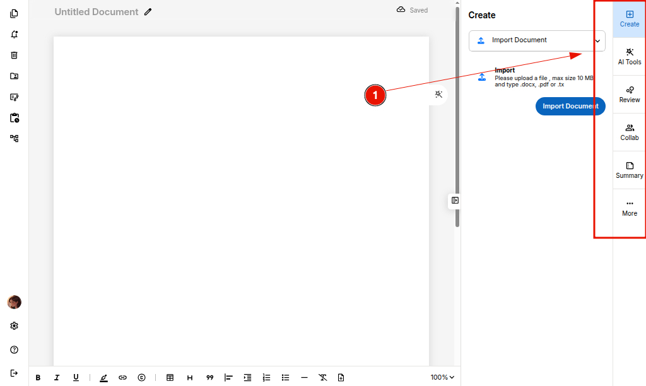Insert a hyperlink using the link icon

[x=122, y=377]
